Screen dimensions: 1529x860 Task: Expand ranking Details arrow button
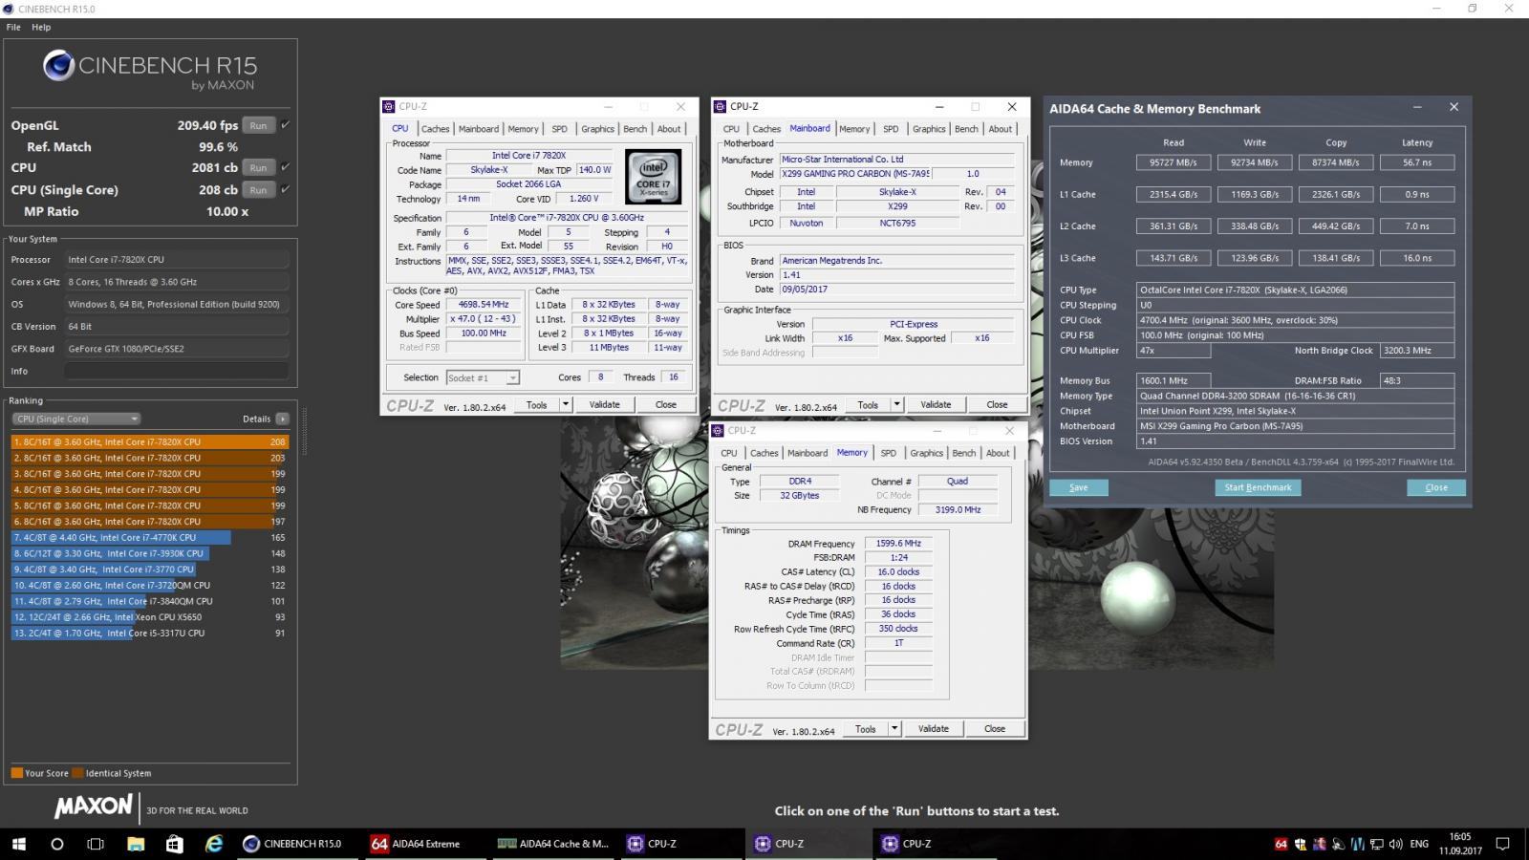282,419
